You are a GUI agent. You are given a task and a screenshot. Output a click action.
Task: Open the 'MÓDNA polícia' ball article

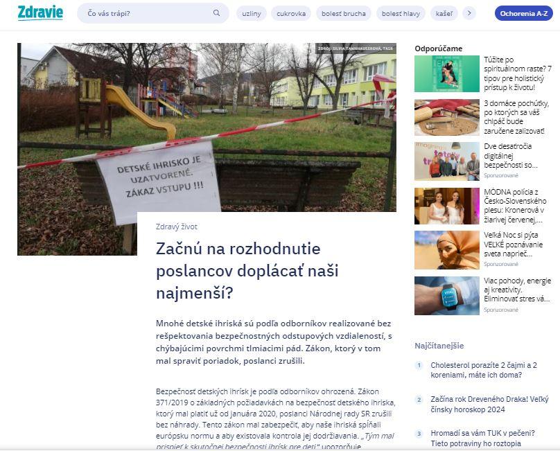click(x=517, y=206)
